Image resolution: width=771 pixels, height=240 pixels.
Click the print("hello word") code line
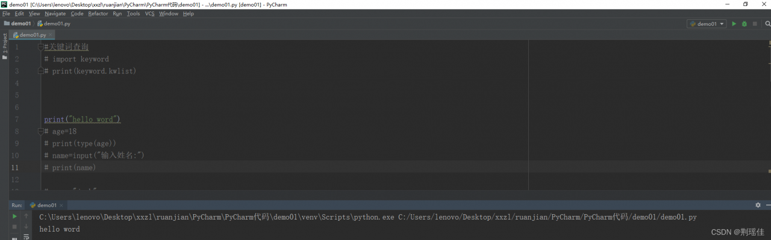click(x=83, y=119)
